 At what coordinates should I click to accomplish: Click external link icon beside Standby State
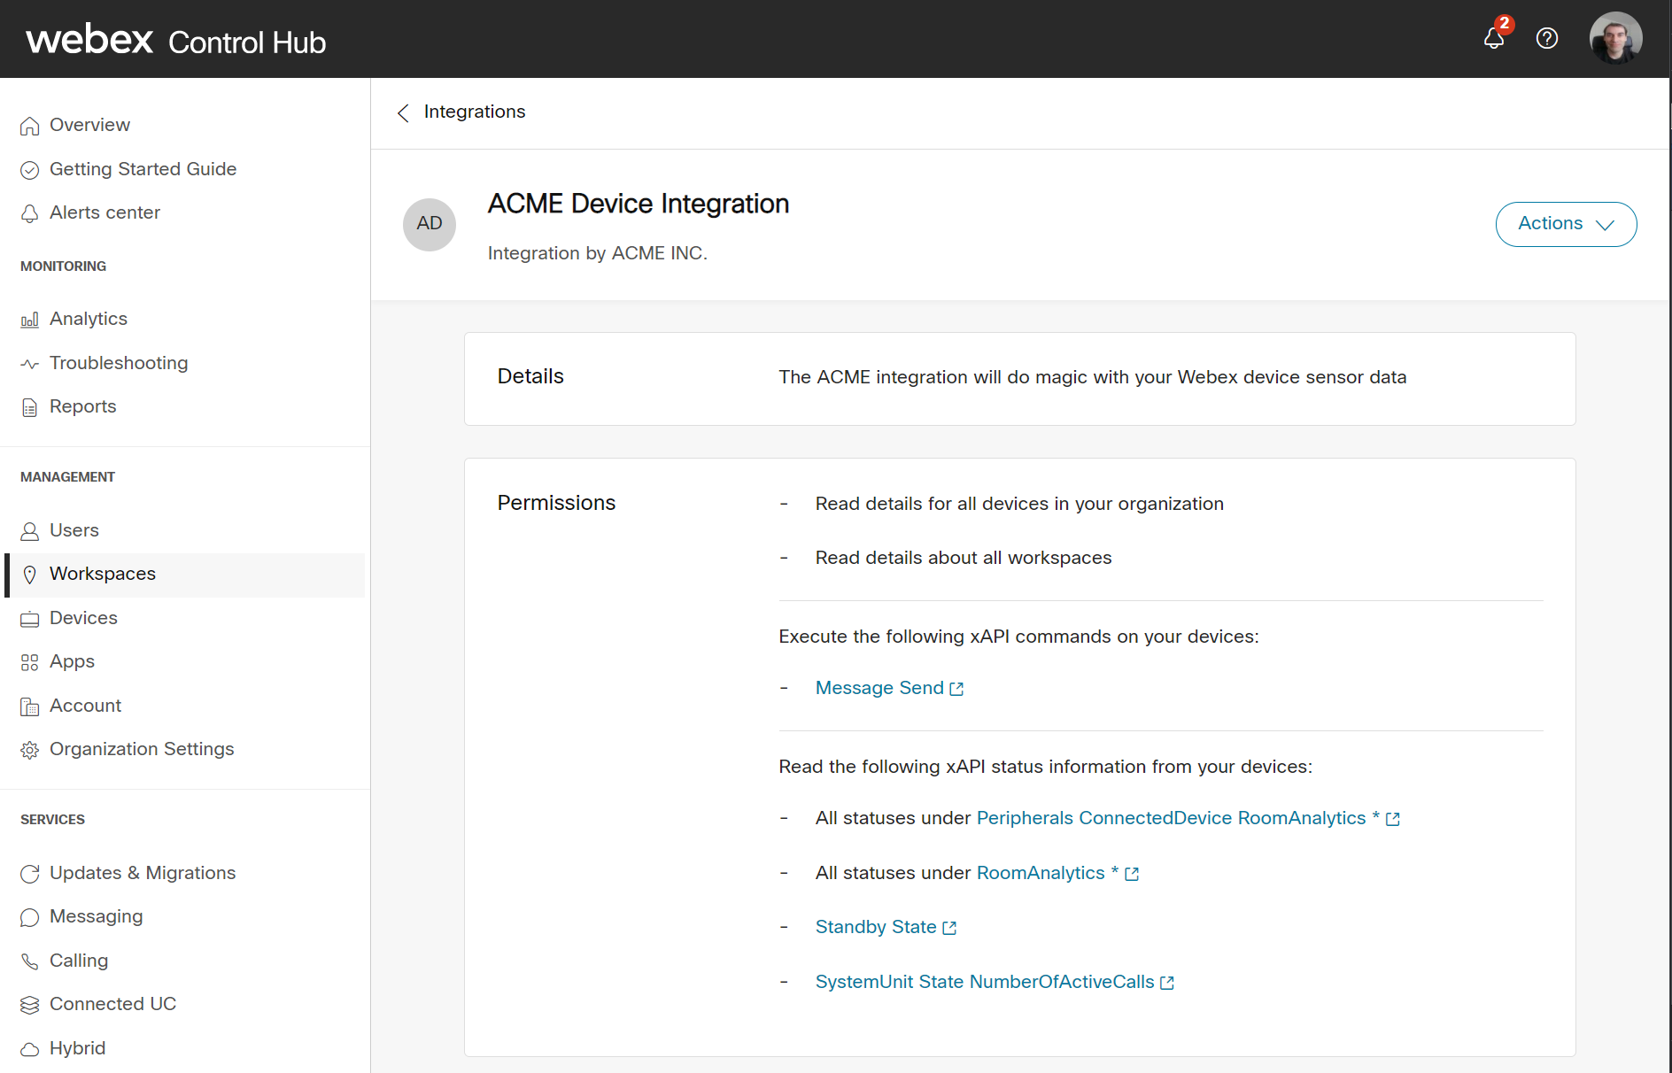pyautogui.click(x=949, y=928)
